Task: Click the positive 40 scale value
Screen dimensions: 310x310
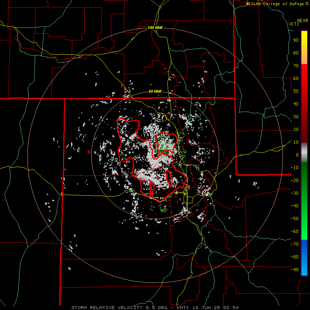Action: tap(296, 104)
